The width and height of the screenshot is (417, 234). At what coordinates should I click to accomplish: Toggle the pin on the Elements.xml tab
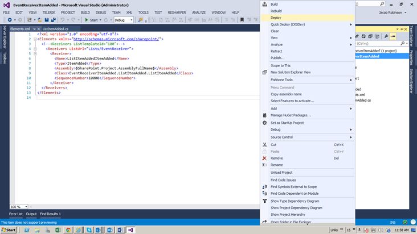pyautogui.click(x=34, y=28)
